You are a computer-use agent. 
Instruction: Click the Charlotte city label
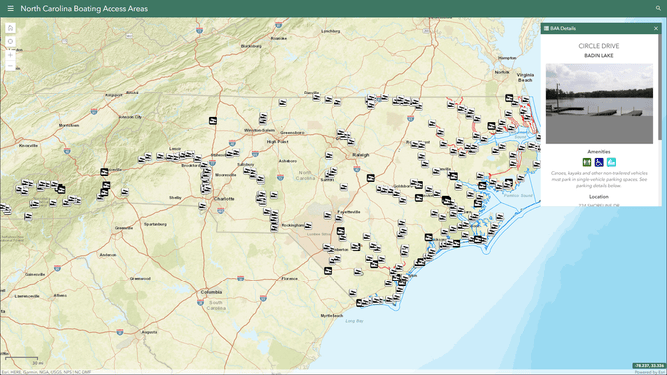pos(224,199)
